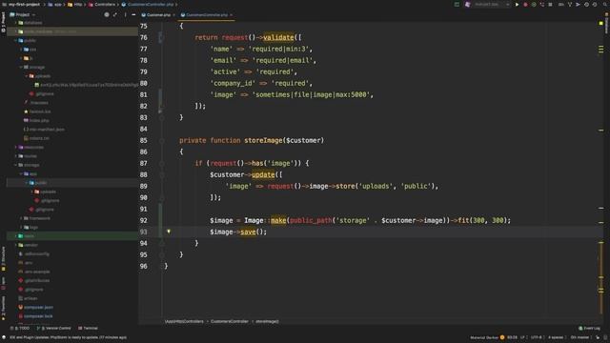Click the expand-all arrows icon in Project panel
Screen dimensions: 610x343
pos(115,15)
